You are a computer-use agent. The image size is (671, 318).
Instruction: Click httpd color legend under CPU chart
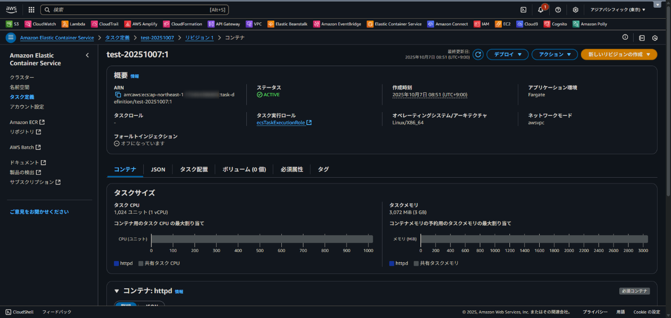(123, 263)
